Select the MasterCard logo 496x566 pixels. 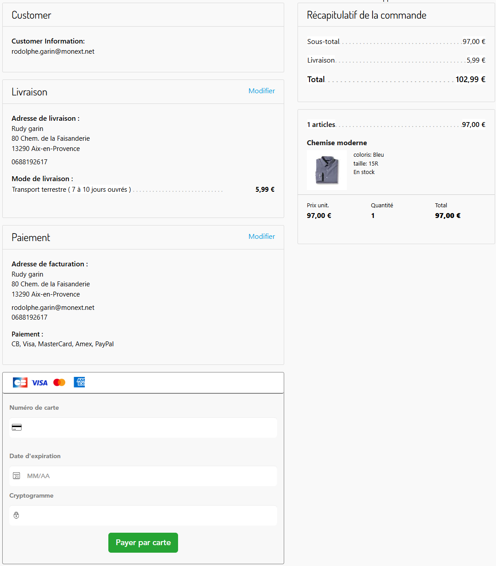pyautogui.click(x=60, y=383)
